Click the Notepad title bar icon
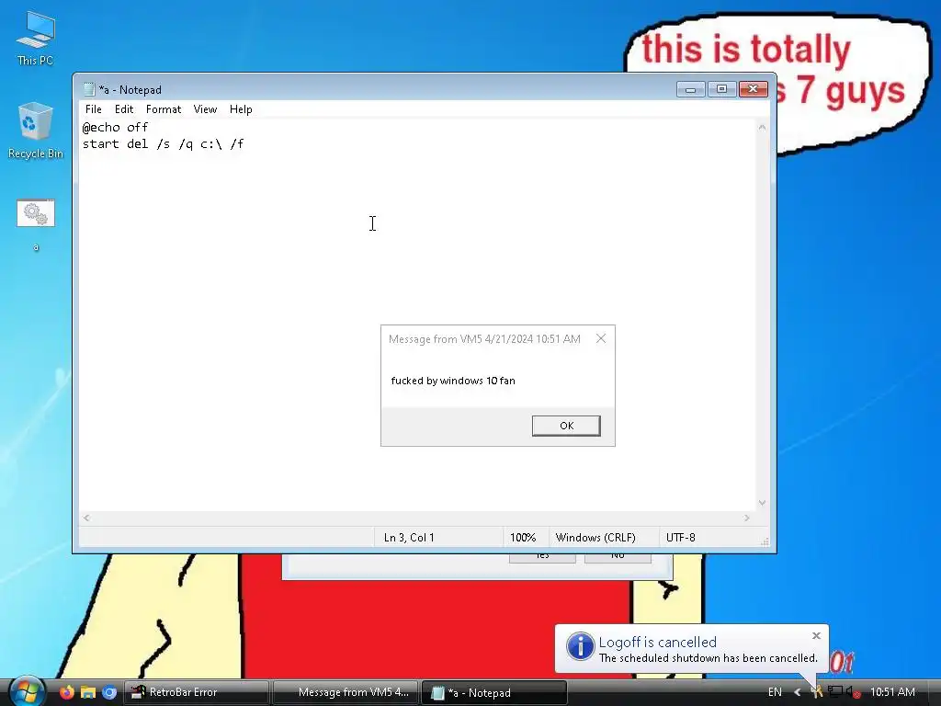 [x=89, y=89]
